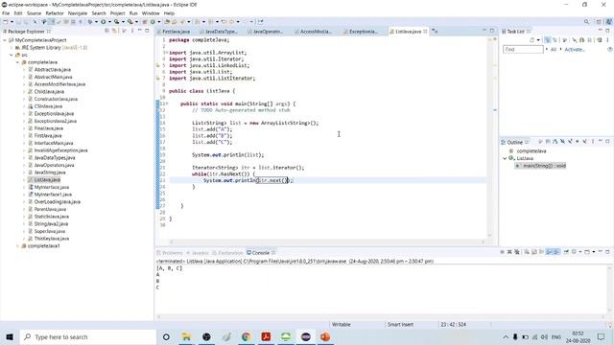614x345 pixels.
Task: Open Display Selected Console dropdown
Action: coord(580,252)
